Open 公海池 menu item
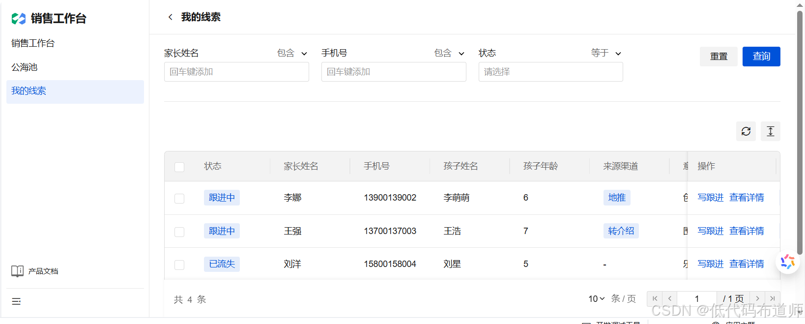 click(75, 67)
